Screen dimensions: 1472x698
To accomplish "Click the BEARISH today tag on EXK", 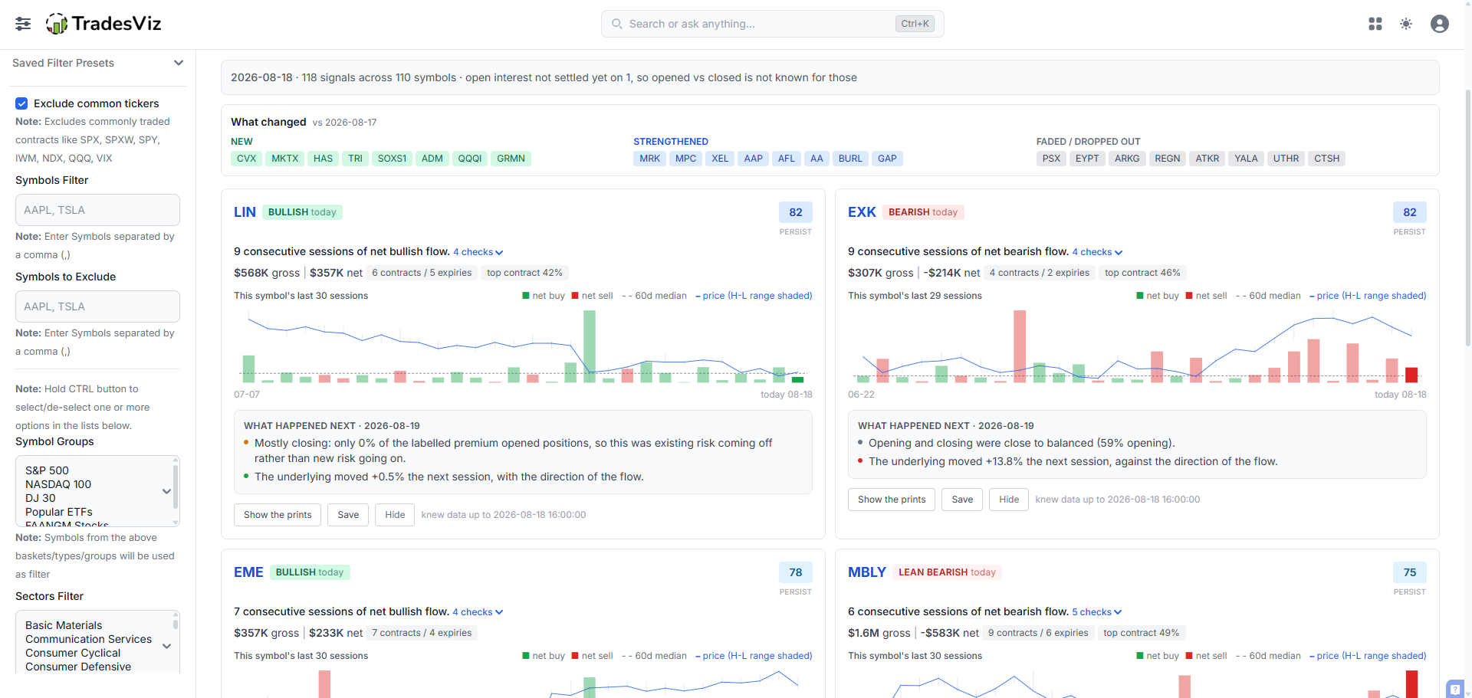I will [923, 212].
